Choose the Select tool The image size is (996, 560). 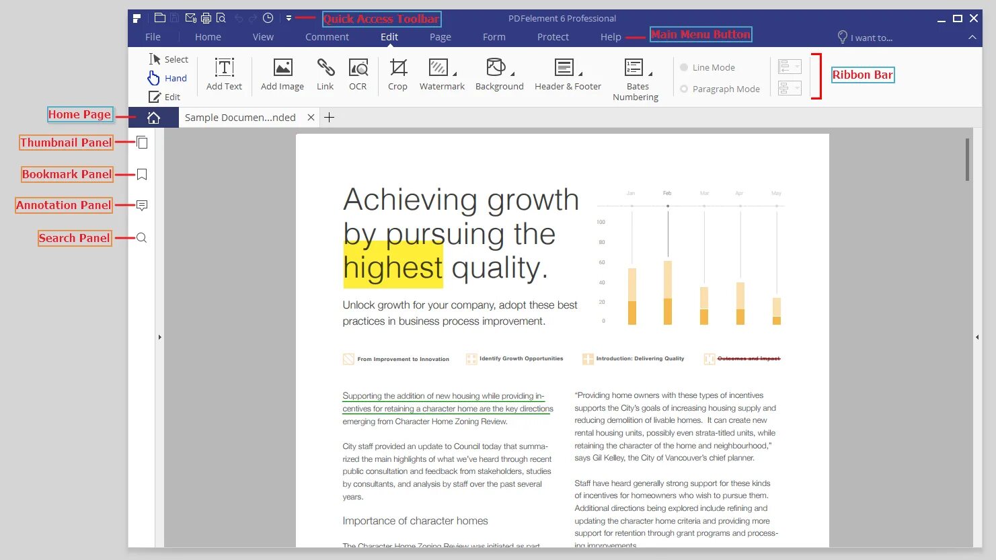click(x=169, y=59)
